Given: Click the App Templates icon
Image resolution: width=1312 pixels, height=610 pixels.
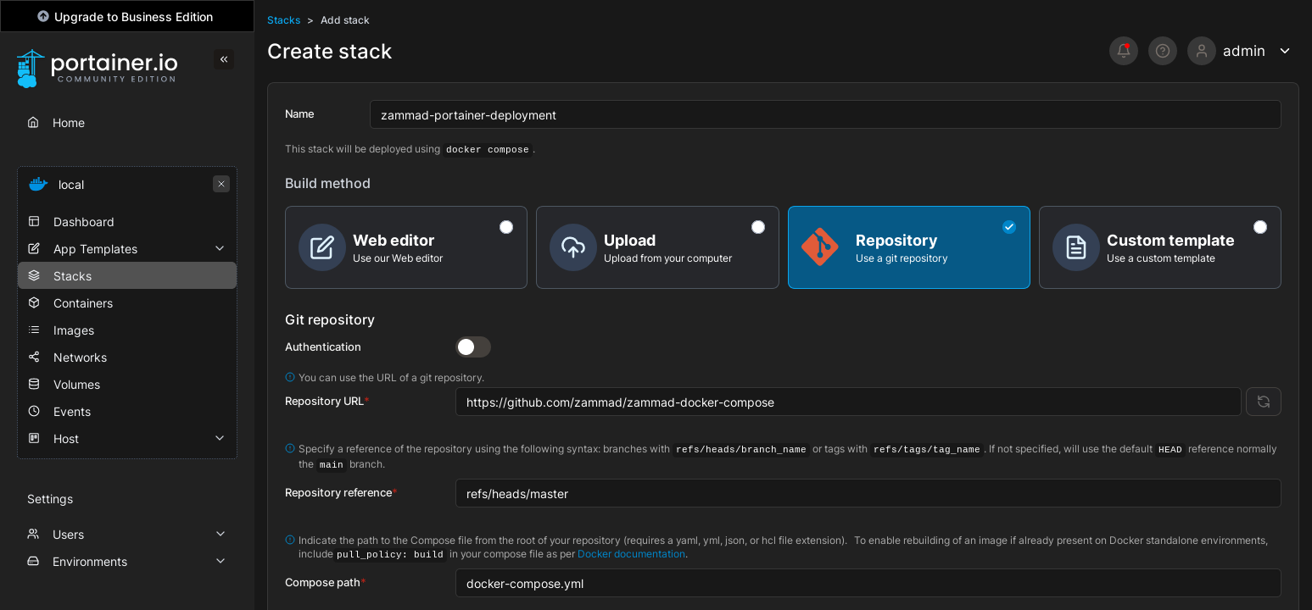Looking at the screenshot, I should pos(34,248).
